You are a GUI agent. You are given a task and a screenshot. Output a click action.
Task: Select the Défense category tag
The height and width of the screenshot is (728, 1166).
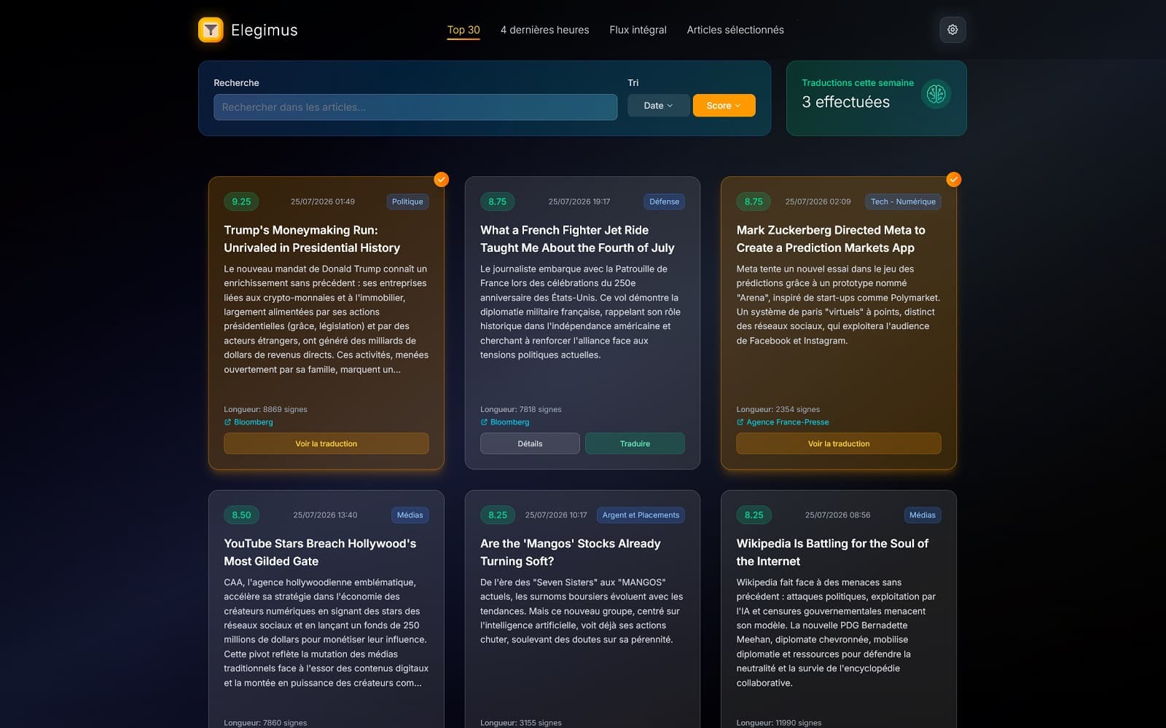click(664, 202)
